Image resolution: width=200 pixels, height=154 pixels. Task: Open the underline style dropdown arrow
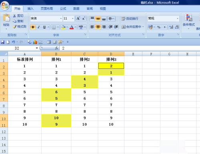pos(48,27)
